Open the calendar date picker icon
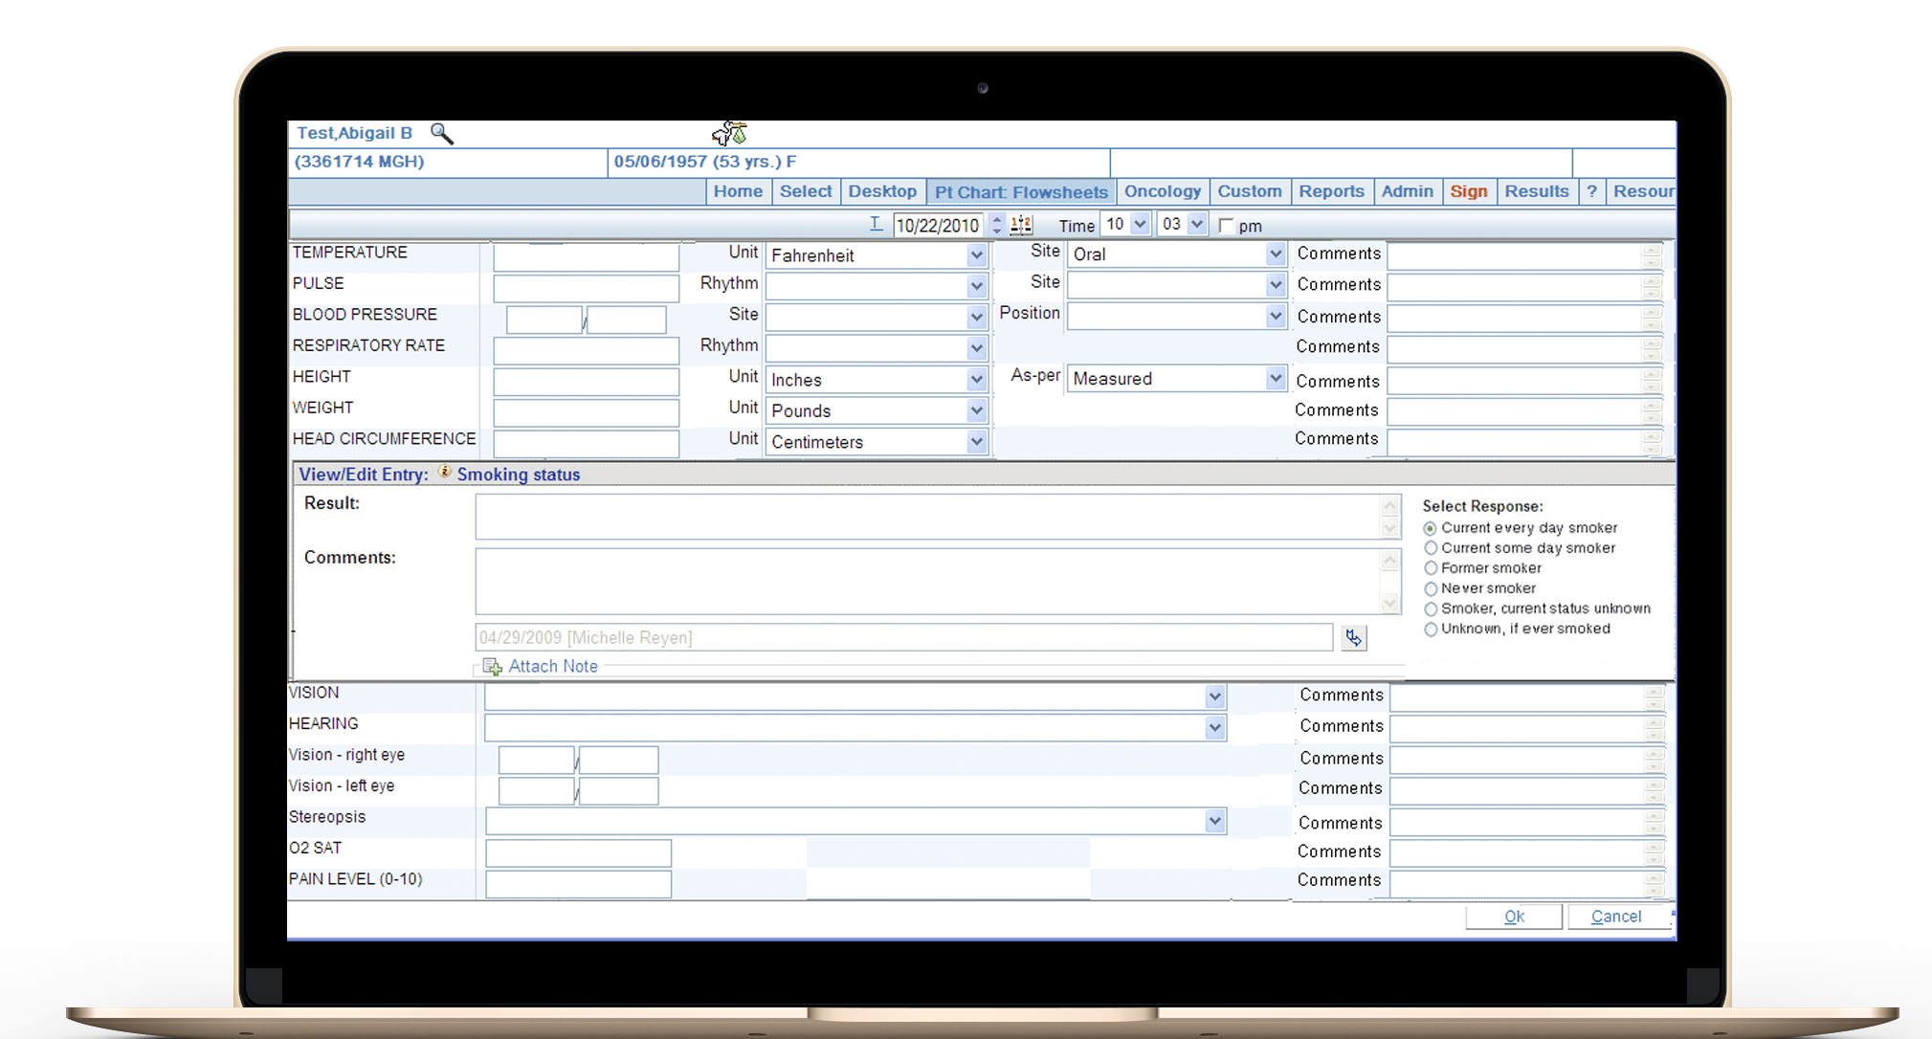 [1022, 226]
